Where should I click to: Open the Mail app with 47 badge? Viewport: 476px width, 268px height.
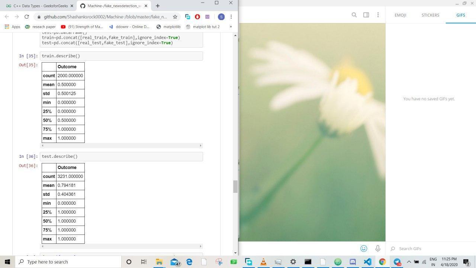(x=174, y=262)
